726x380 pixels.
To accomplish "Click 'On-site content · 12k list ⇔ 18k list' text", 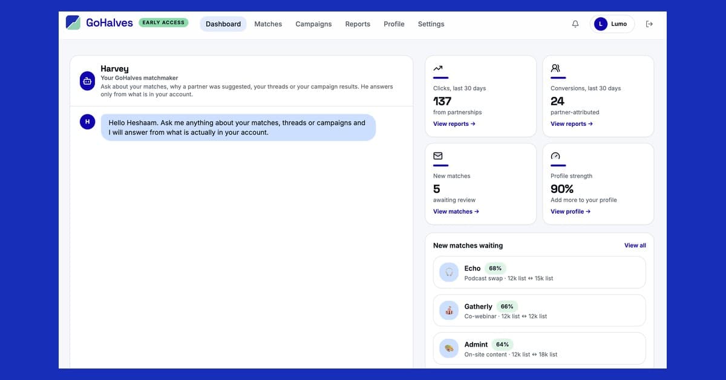I will [511, 355].
